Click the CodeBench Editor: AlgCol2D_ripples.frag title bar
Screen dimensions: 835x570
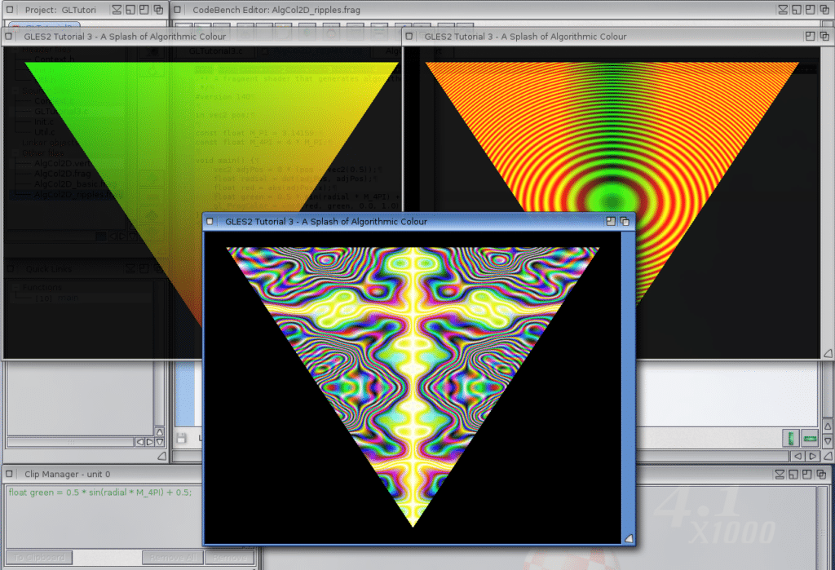click(x=276, y=10)
